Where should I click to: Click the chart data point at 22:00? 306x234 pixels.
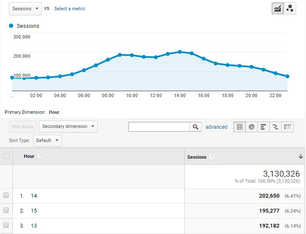275,73
